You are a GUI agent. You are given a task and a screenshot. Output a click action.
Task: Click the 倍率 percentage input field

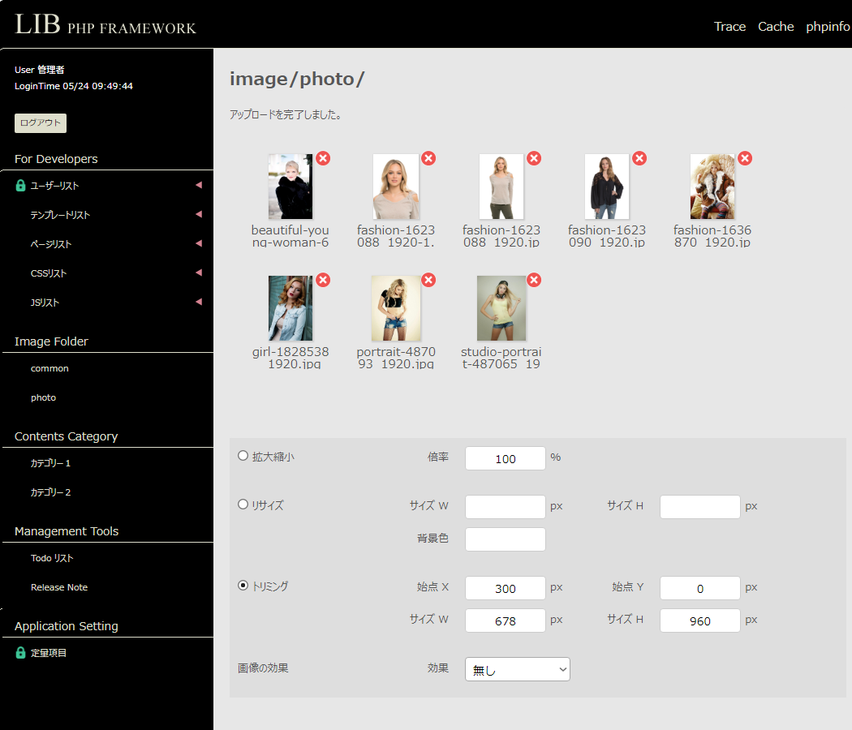(505, 458)
